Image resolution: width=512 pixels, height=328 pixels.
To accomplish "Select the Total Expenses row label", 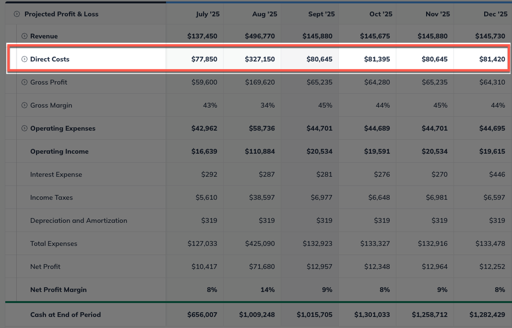I will point(54,244).
